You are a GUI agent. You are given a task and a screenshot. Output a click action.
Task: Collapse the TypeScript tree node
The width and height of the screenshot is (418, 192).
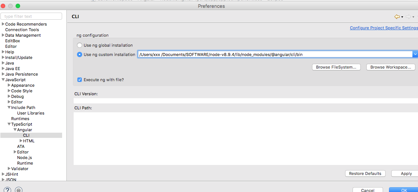[x=9, y=124]
